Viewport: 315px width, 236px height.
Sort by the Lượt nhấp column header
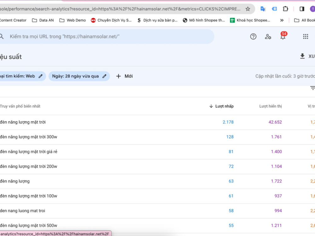tap(224, 106)
